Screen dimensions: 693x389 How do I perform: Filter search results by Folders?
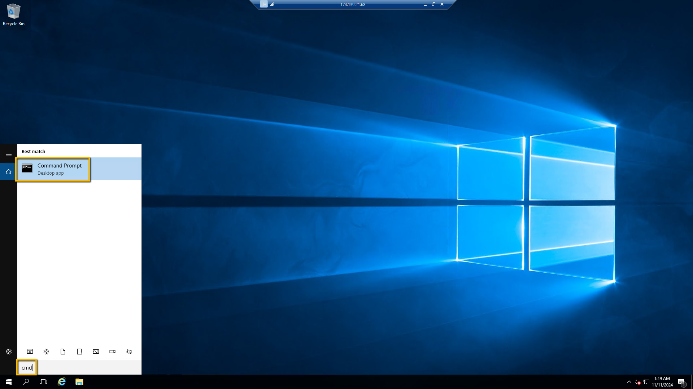79,352
